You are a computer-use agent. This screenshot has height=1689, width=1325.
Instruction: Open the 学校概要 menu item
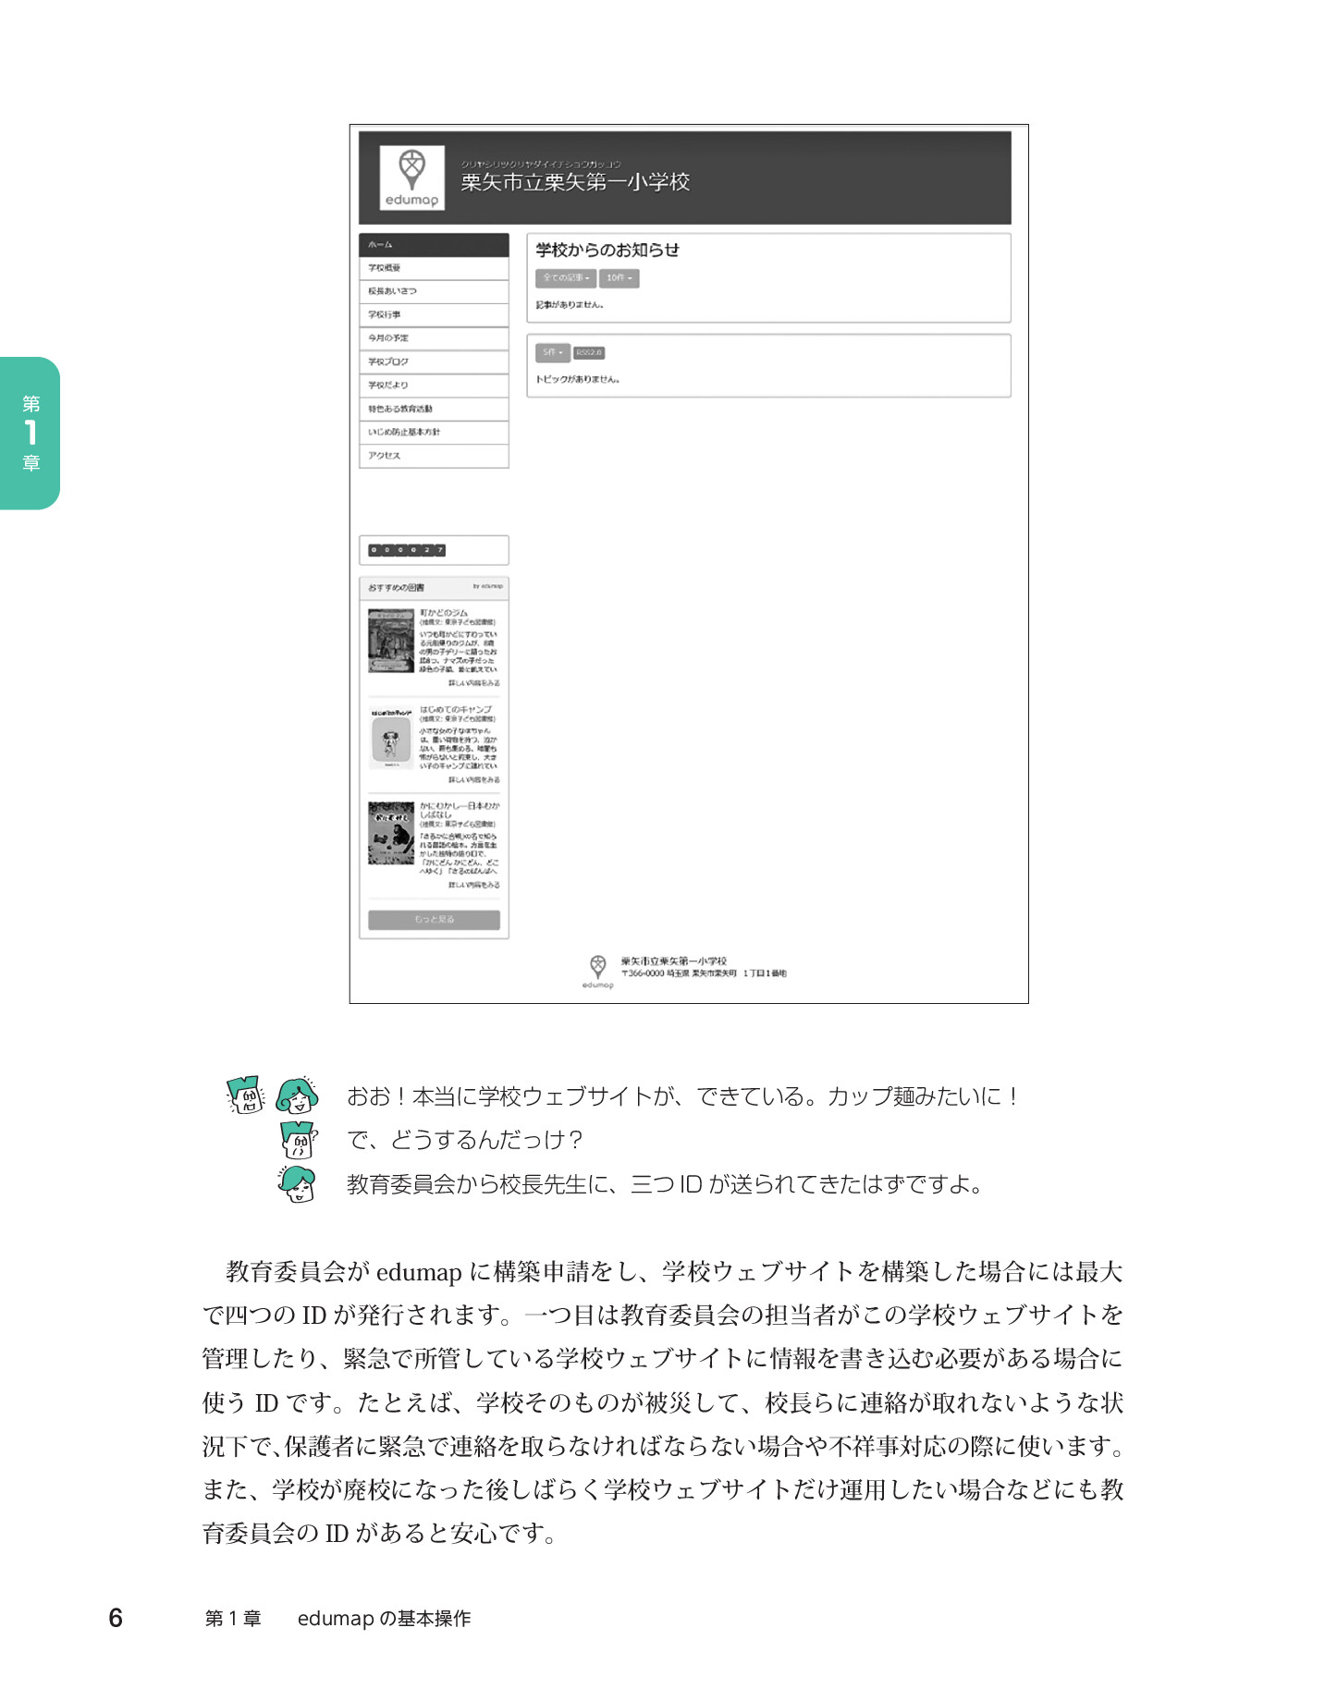[x=434, y=268]
